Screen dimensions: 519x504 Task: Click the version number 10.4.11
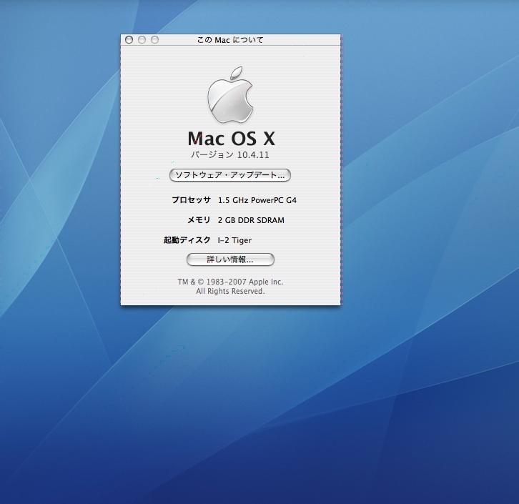pyautogui.click(x=253, y=154)
